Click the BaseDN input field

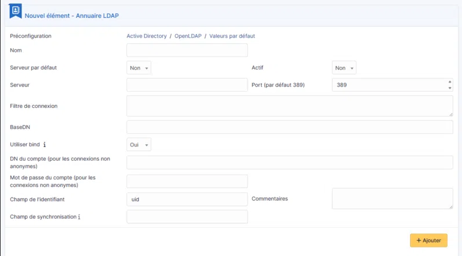point(289,127)
